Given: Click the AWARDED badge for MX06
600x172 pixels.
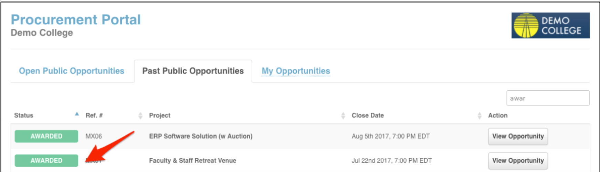Looking at the screenshot, I should click(46, 136).
